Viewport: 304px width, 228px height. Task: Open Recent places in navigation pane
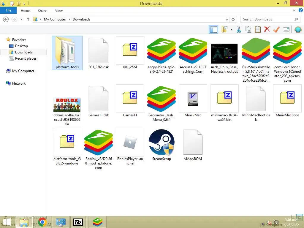(x=26, y=58)
